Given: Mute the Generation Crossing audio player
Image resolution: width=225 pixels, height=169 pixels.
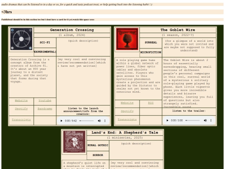Looking at the screenshot, I should [99, 121].
